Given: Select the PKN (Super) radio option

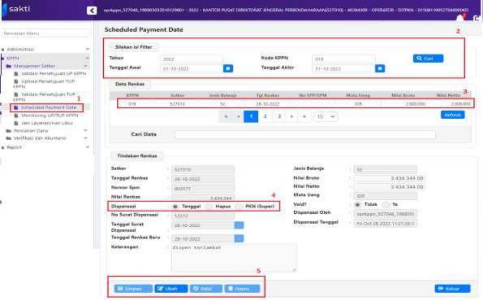Looking at the screenshot, I should click(x=240, y=207).
